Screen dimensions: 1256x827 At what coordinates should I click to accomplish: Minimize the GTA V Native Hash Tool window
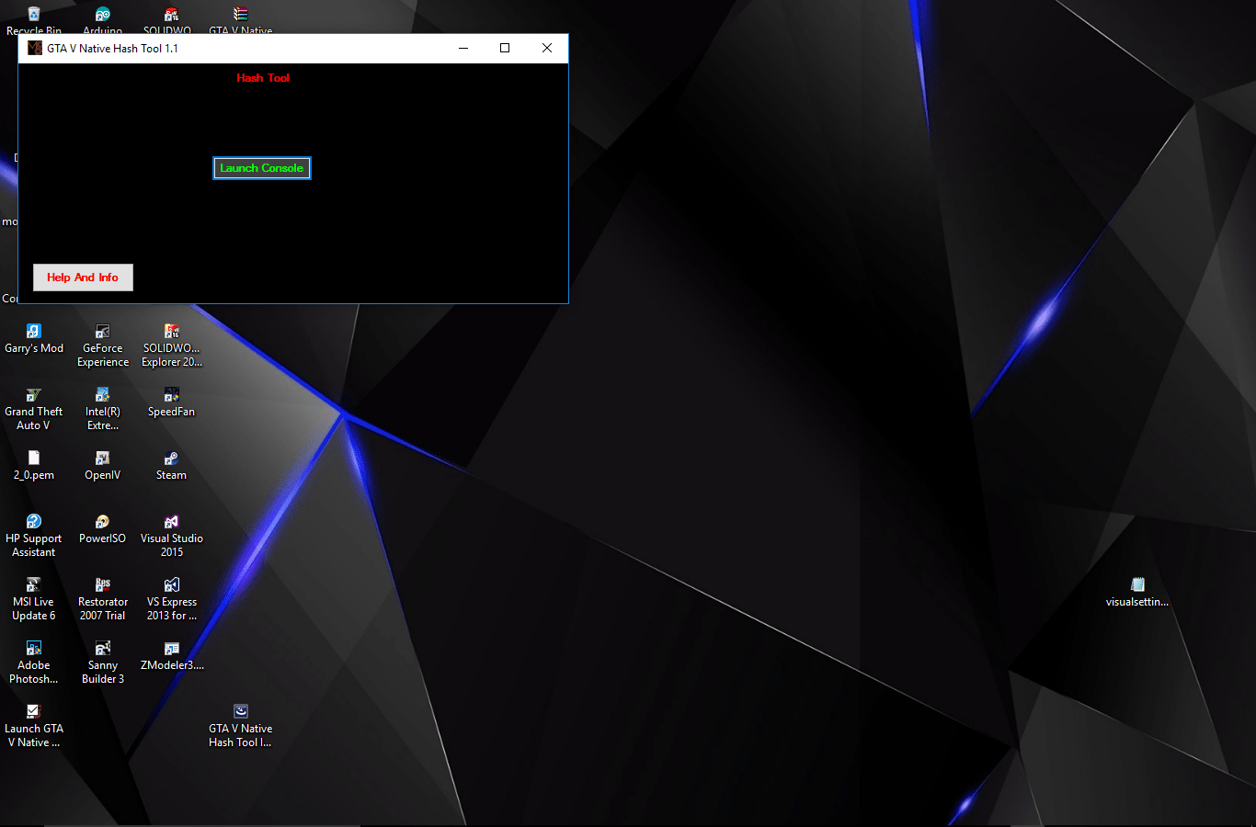(x=463, y=49)
